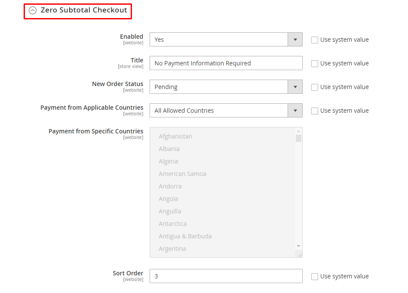
Task: Enable Use system value for Sort Order
Action: pos(315,277)
